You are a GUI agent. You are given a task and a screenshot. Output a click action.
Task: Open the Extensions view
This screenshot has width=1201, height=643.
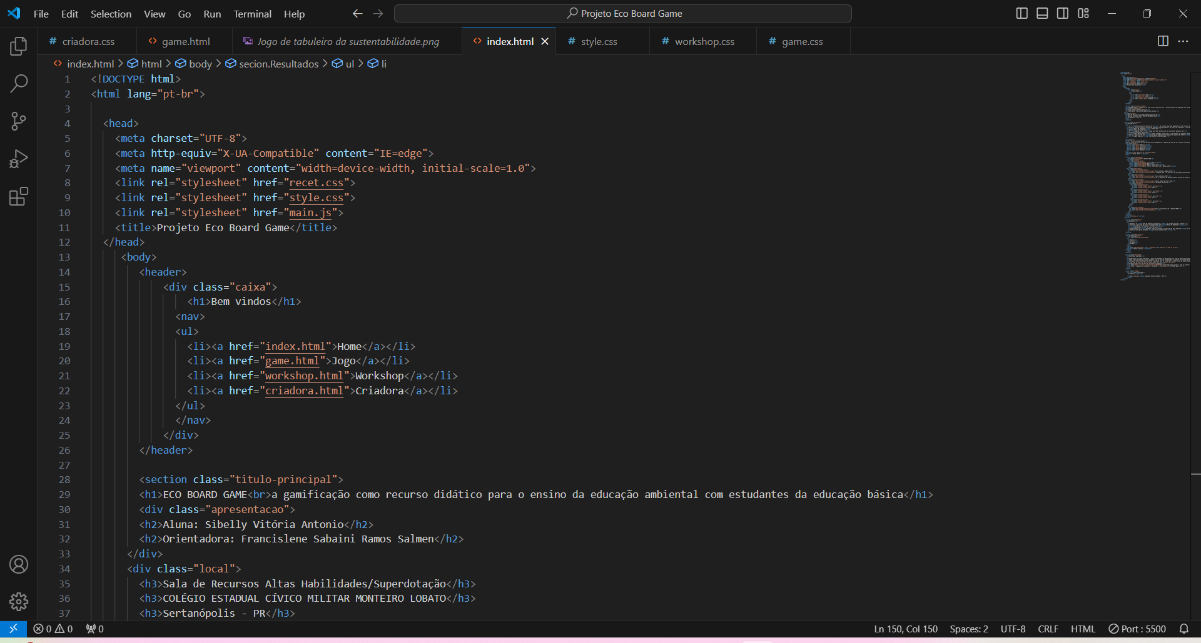(19, 196)
